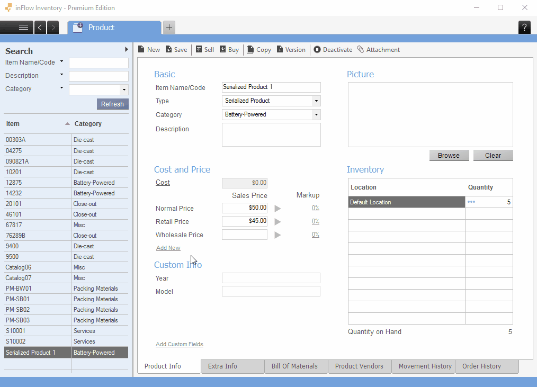Open Product Vendors tab

360,366
